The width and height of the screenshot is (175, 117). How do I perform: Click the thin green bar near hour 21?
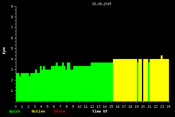click(x=149, y=82)
